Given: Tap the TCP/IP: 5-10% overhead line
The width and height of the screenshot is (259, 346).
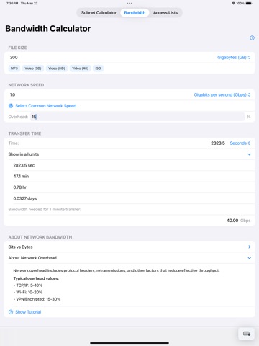Looking at the screenshot, I should point(28,285).
